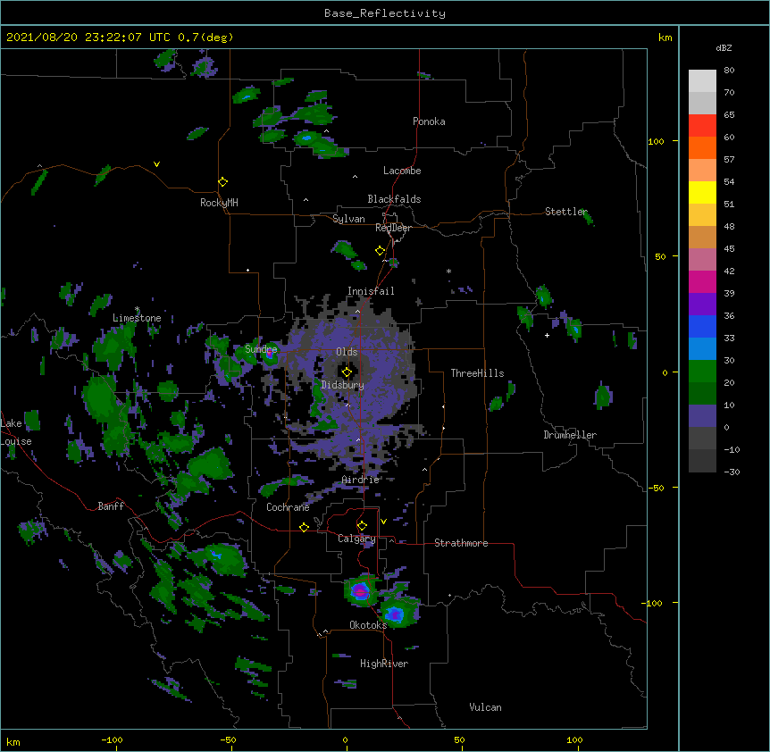Click the Olds city label
Viewport: 770px width, 752px height.
(x=347, y=352)
